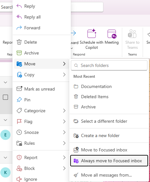Click the Share to Teams icon
This screenshot has width=150, height=182.
(132, 34)
